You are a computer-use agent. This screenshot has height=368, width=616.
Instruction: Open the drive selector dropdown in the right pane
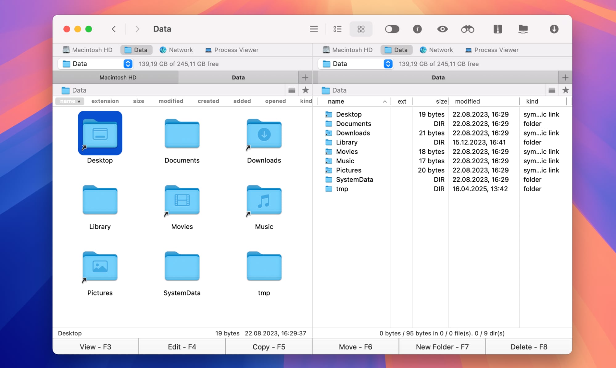[388, 64]
